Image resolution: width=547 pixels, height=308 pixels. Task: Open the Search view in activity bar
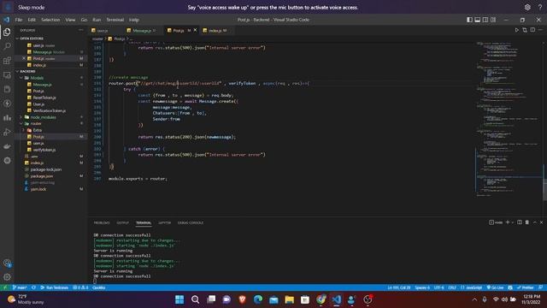(x=7, y=46)
